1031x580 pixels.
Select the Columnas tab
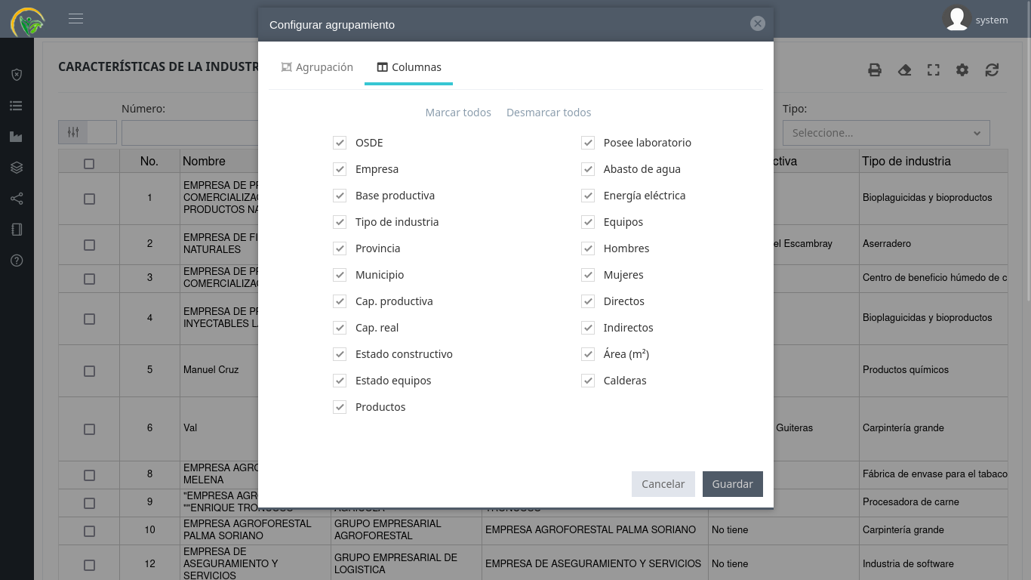coord(408,67)
